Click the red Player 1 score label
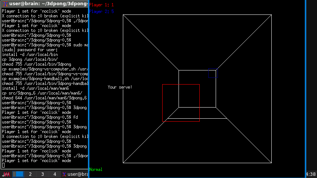Viewport: 317px width, 178px height. [101, 5]
